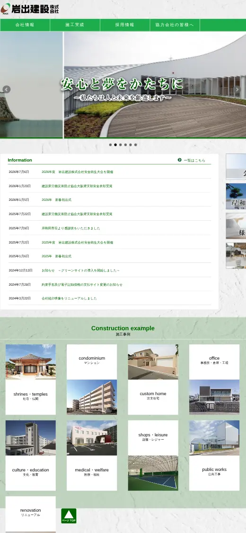246x533 pixels.
Task: Click the public works building photo
Action: pos(214,438)
